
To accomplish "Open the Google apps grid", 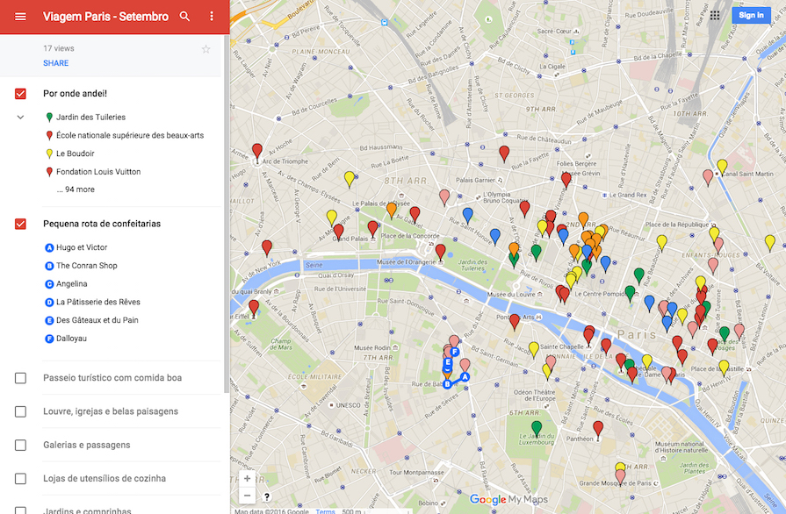I will 715,16.
